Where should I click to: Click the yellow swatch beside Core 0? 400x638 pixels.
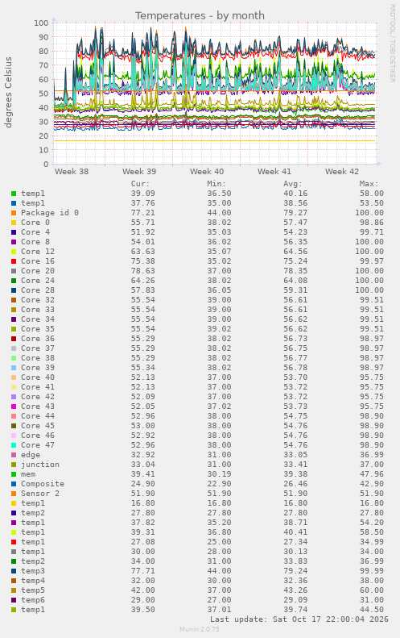(14, 223)
